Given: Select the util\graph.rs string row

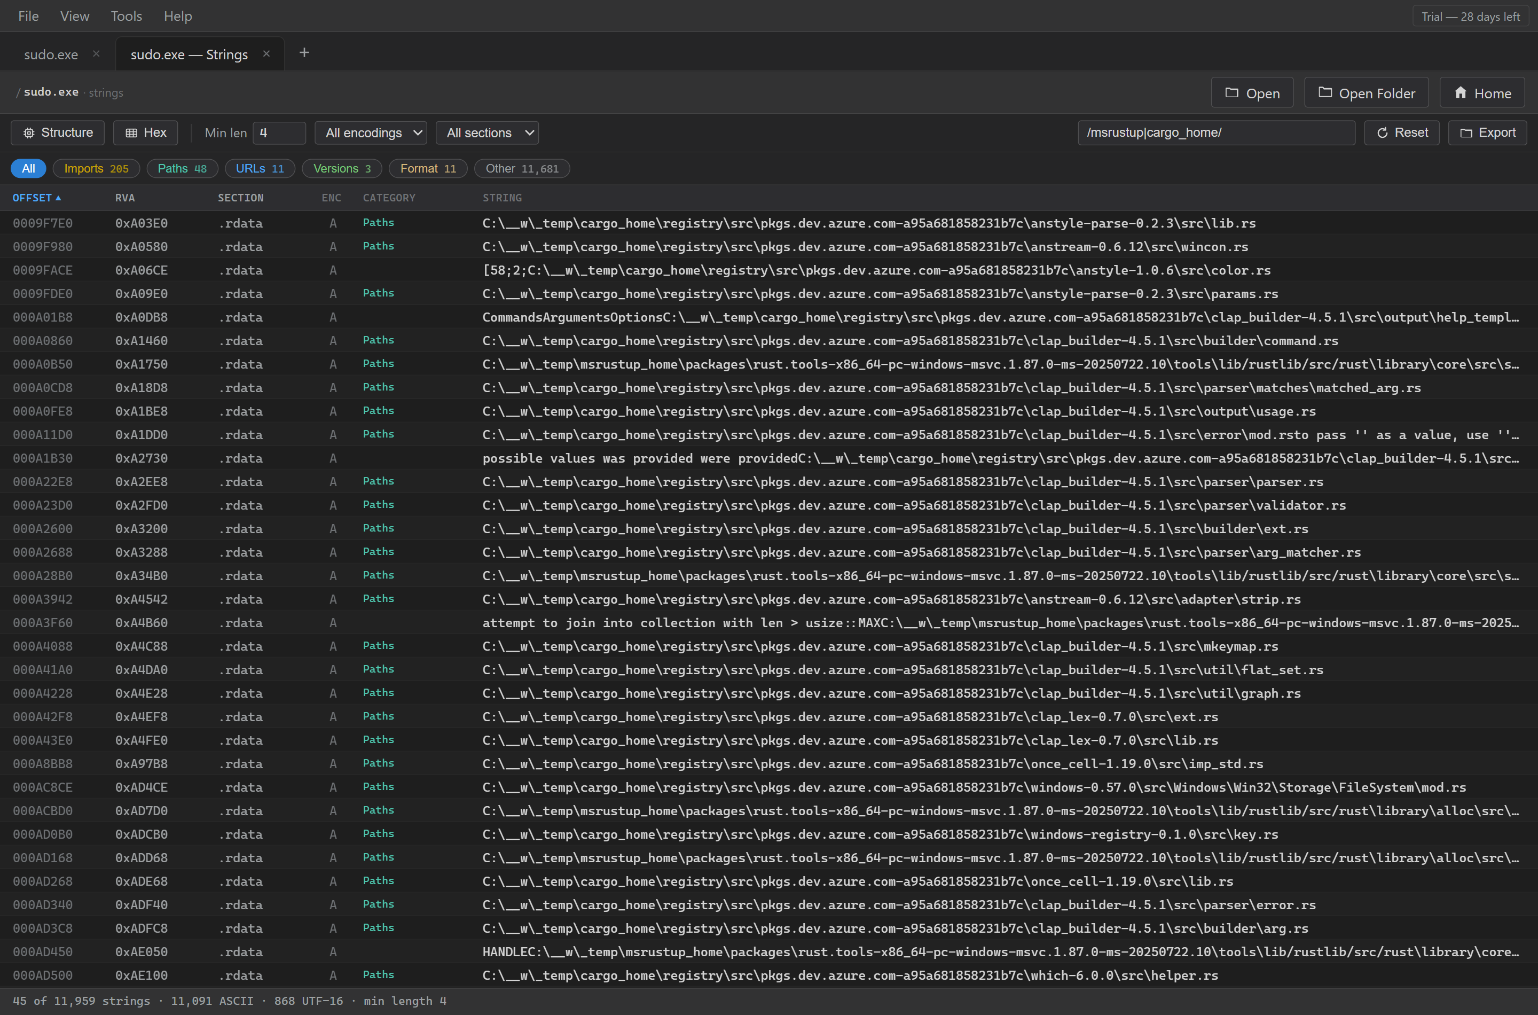Looking at the screenshot, I should (x=768, y=693).
